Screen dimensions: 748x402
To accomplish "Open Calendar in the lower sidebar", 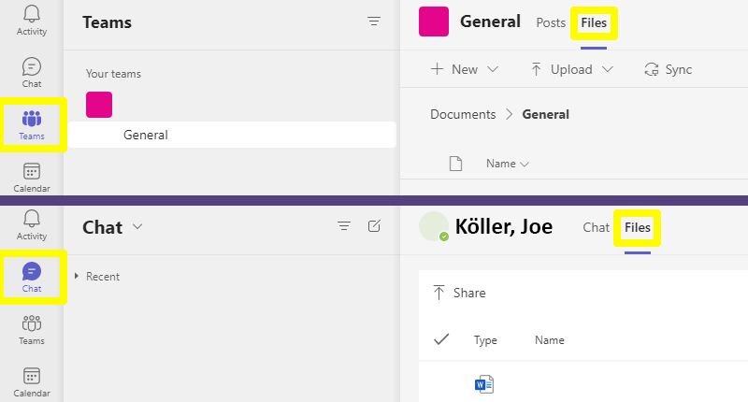I will pos(32,382).
